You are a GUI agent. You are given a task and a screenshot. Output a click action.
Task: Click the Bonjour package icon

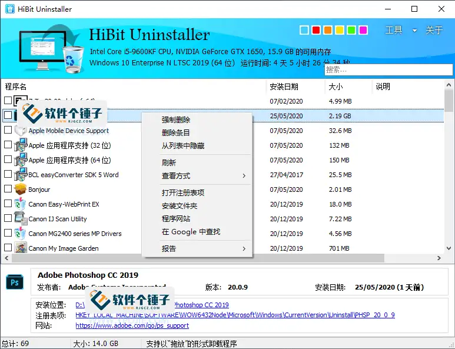point(21,189)
